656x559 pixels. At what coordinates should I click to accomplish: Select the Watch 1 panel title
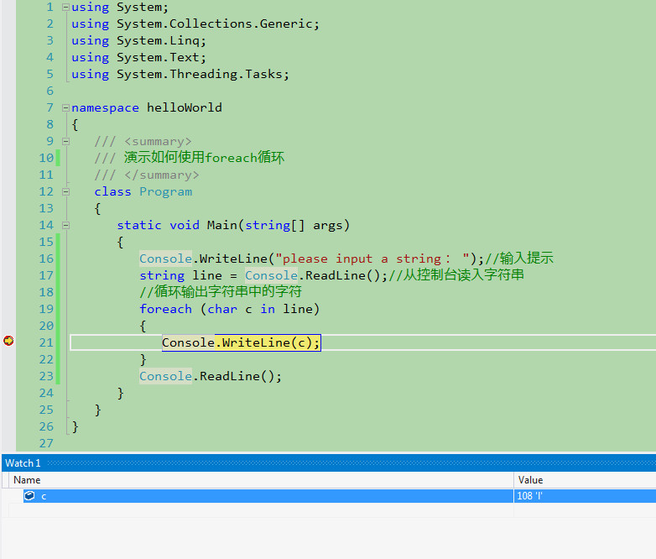[23, 463]
